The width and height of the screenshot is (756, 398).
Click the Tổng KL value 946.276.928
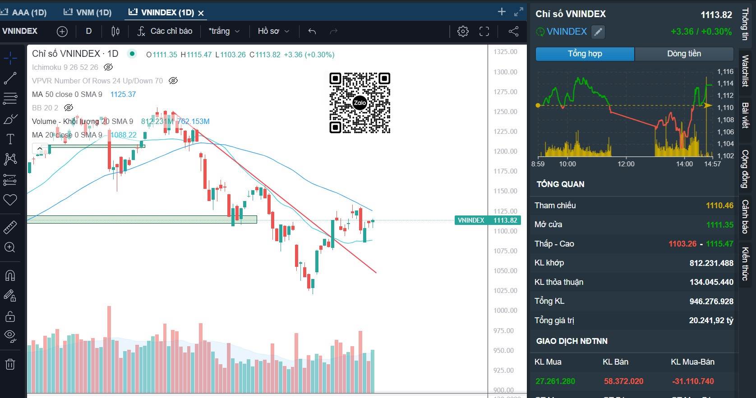[x=711, y=302]
